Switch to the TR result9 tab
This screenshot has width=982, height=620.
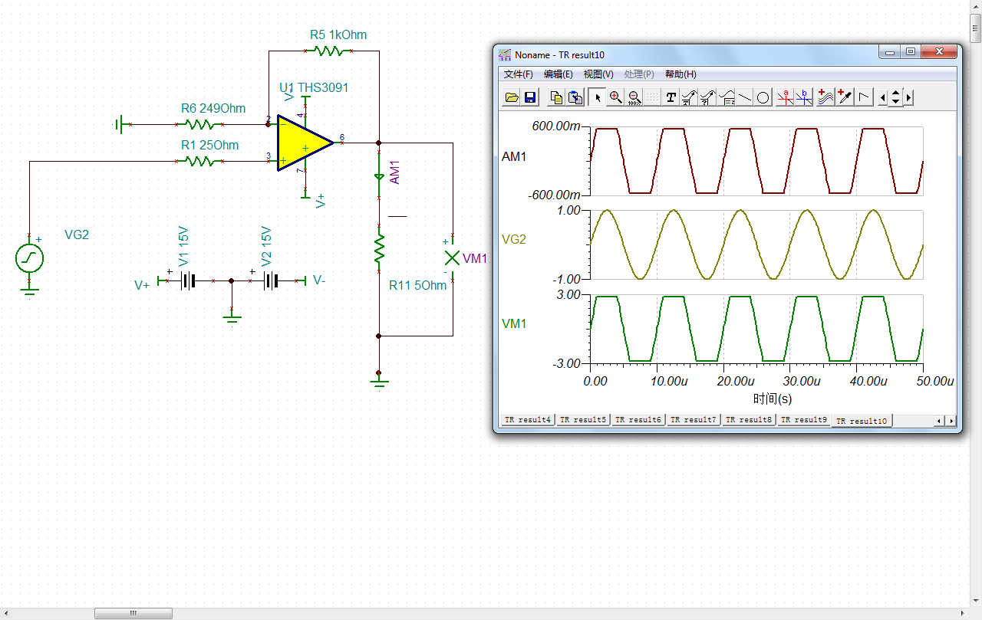click(x=804, y=420)
